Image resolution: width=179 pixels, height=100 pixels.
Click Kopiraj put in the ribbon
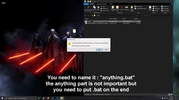coord(104,9)
